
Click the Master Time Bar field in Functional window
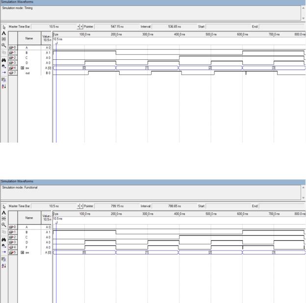54,206
